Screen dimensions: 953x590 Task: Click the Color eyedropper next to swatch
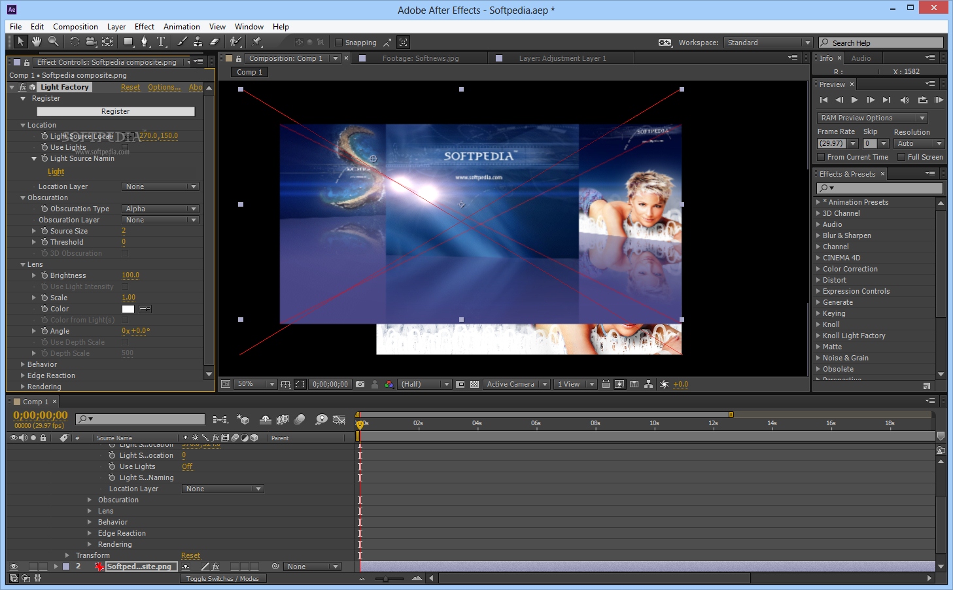click(x=145, y=309)
